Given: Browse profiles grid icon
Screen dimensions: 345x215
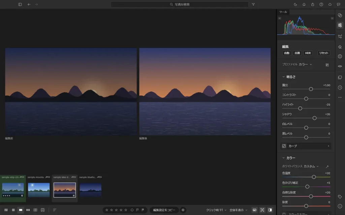Looking at the screenshot, I should coord(327,65).
